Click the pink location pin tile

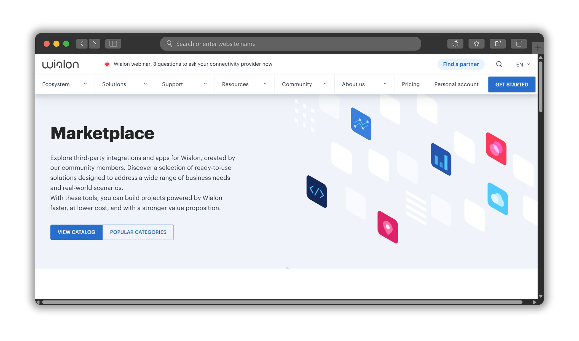click(388, 227)
